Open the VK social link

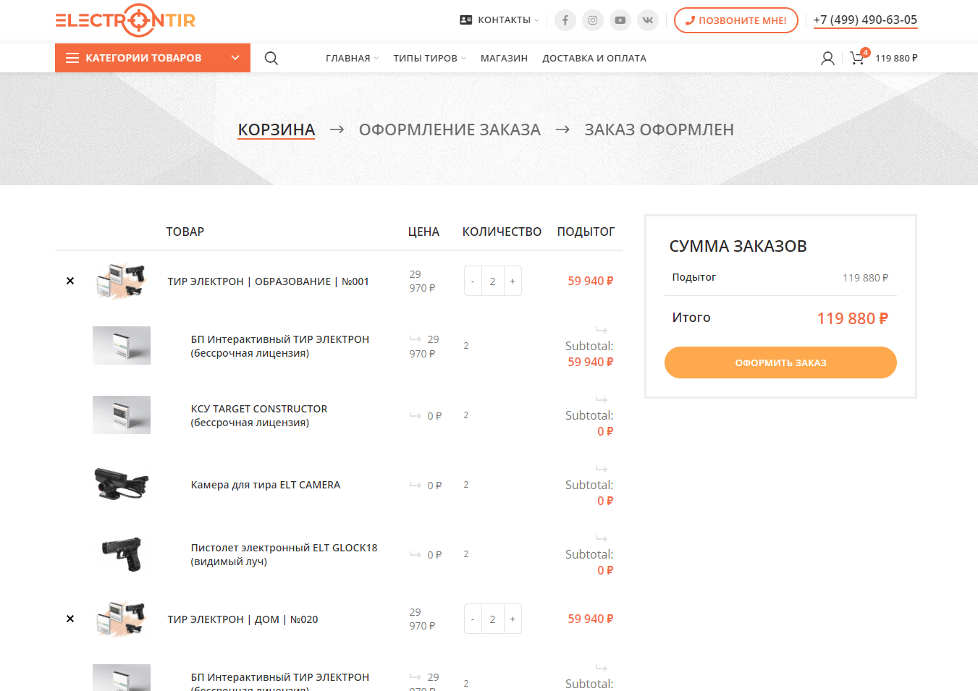(648, 20)
